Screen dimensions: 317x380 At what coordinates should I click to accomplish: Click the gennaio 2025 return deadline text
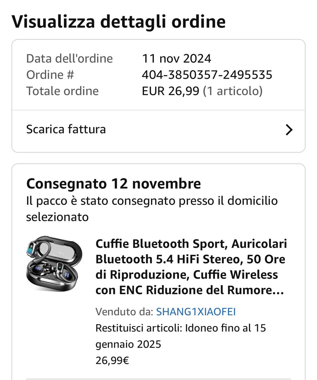128,344
